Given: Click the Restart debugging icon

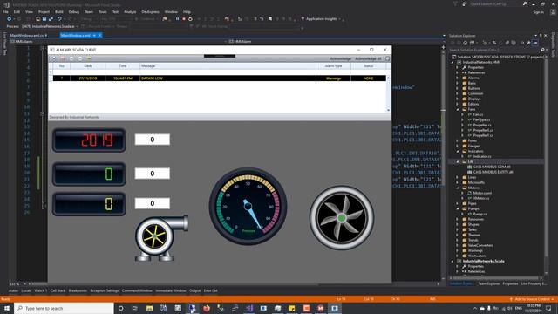Looking at the screenshot, I should point(190,19).
